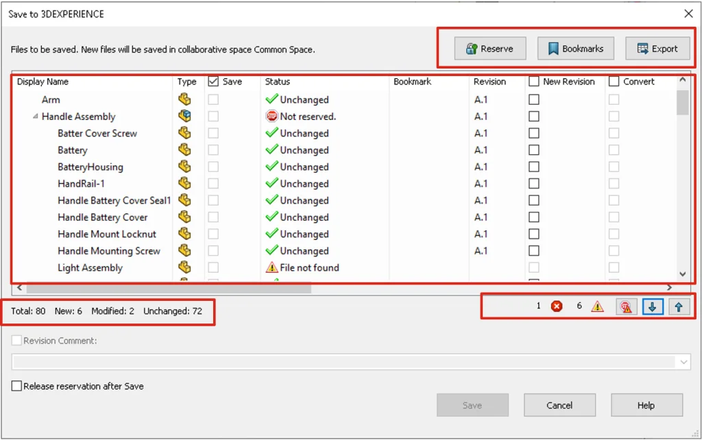
Task: Click the Not reserved stop icon
Action: pos(271,117)
